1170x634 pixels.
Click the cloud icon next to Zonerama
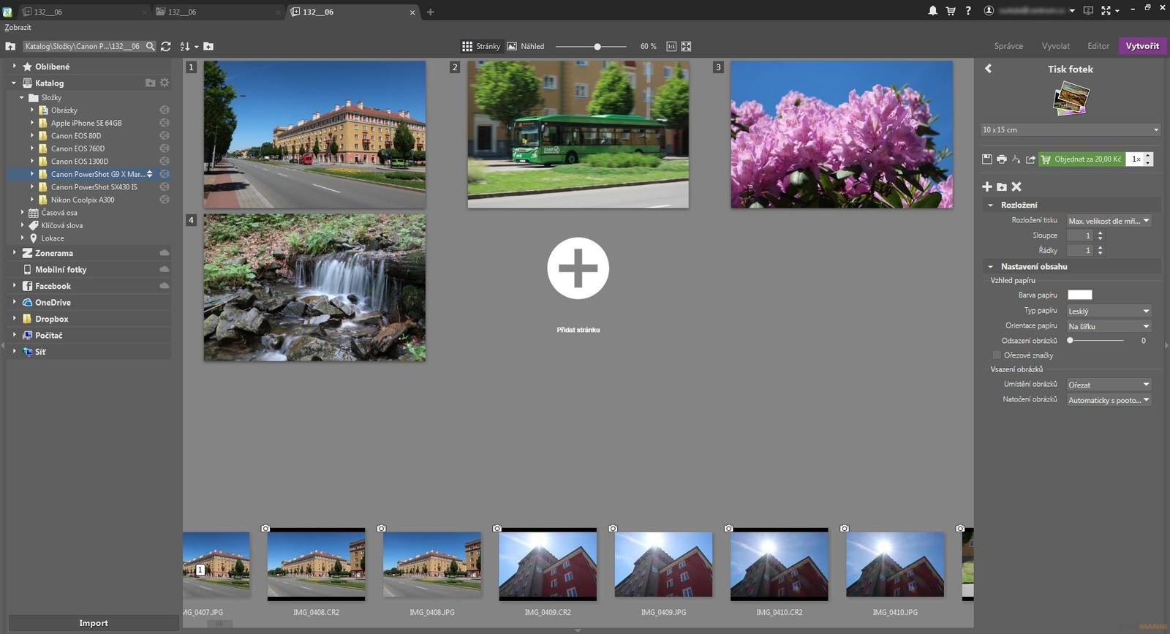pos(165,253)
